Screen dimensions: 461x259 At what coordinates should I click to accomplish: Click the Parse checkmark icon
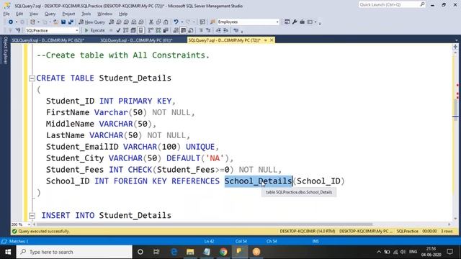[118, 30]
